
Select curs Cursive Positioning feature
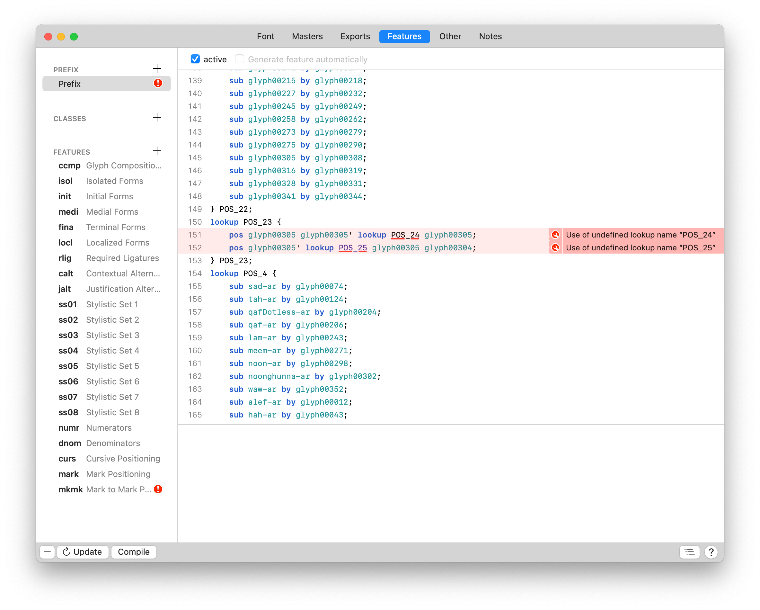(x=106, y=459)
